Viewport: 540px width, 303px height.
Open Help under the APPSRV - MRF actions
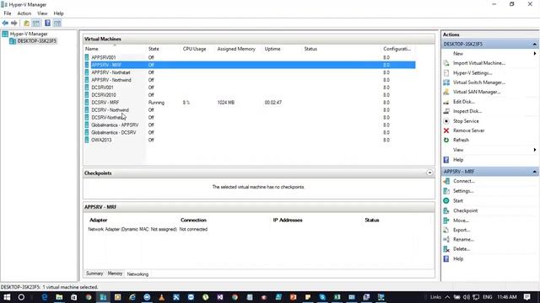458,259
